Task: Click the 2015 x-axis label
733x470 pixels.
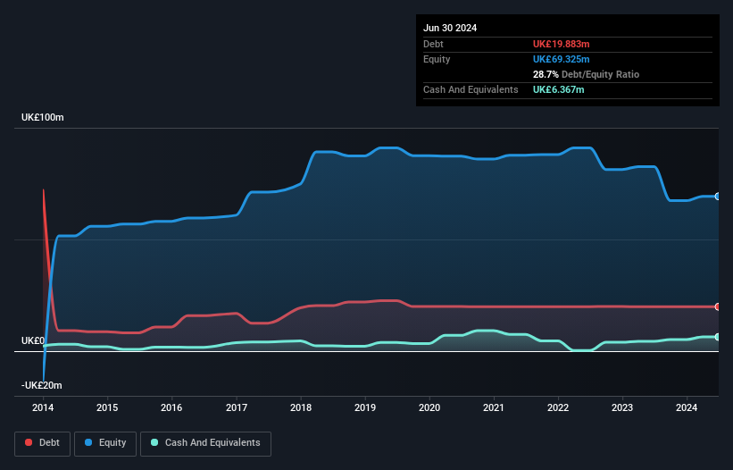Action: click(x=107, y=407)
